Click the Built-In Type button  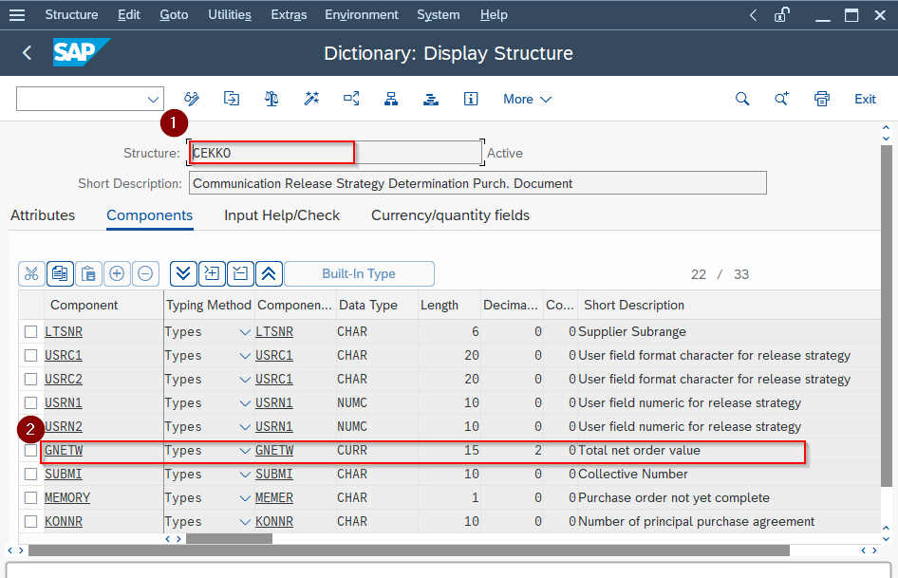359,274
